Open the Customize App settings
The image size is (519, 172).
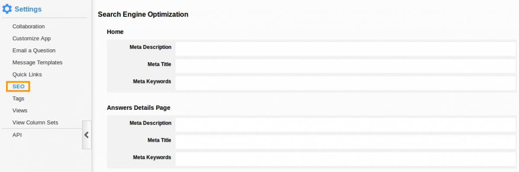click(x=32, y=38)
